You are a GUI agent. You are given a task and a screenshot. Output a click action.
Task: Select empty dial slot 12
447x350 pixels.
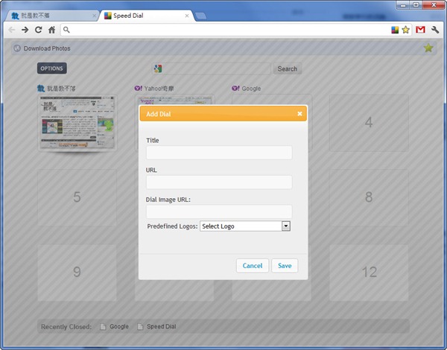(369, 273)
